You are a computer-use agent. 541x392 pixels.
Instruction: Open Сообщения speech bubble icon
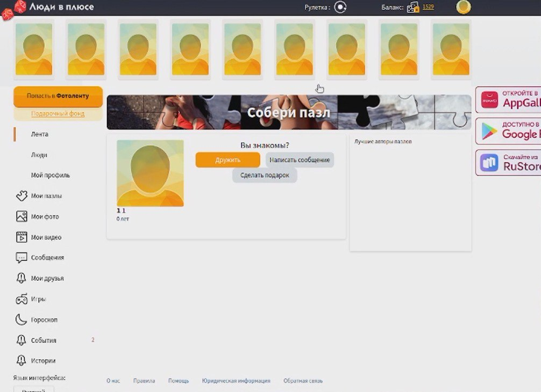[22, 258]
